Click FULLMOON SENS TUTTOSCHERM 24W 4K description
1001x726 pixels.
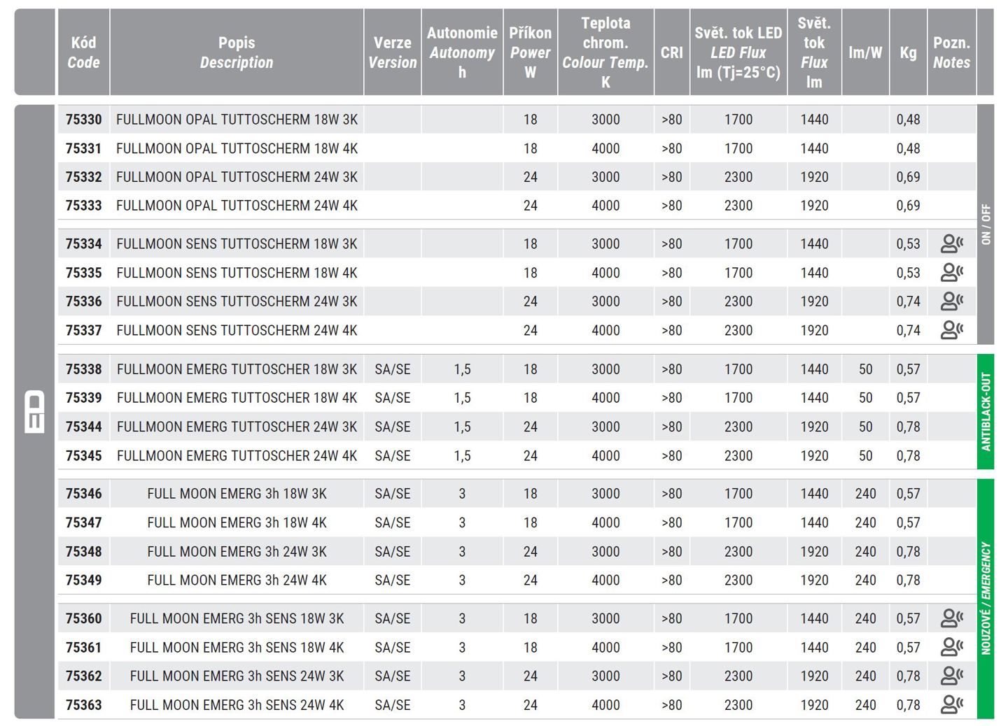click(237, 330)
